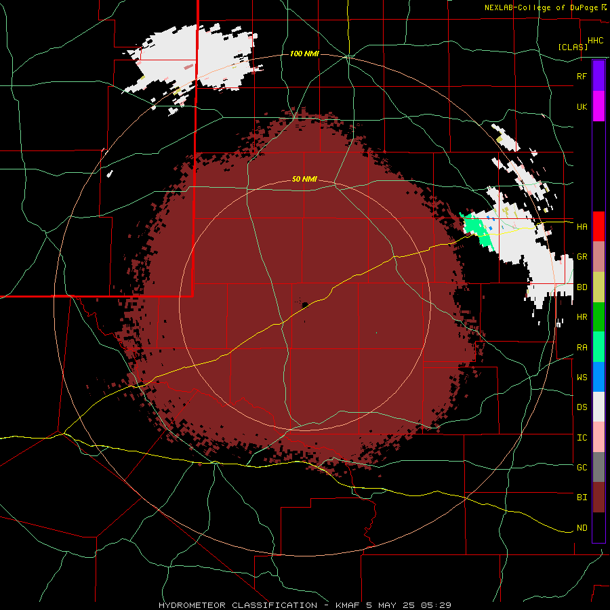610x610 pixels.
Task: Click the 'NEXLAB-College of DuPage' credit text
Action: pos(541,7)
